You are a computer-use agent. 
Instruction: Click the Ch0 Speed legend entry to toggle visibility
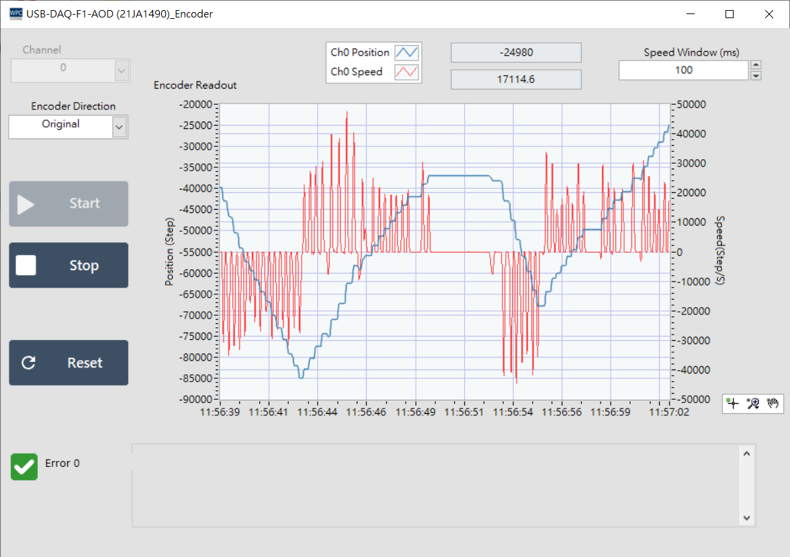tap(356, 72)
